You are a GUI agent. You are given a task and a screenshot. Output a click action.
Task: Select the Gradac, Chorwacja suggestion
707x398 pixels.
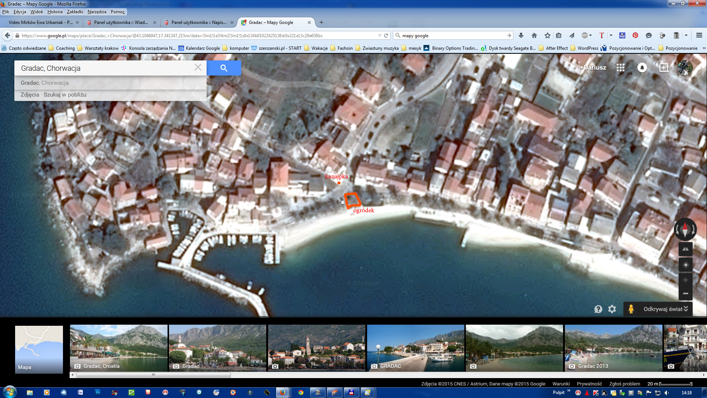tap(45, 83)
